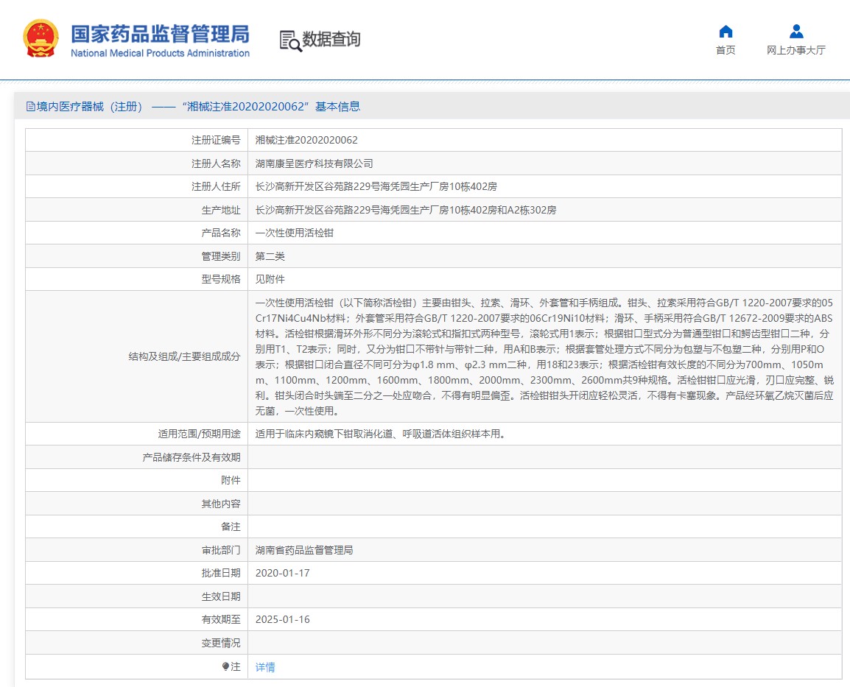Image resolution: width=850 pixels, height=687 pixels.
Task: Click the approval date 2020-01-17
Action: click(x=282, y=573)
